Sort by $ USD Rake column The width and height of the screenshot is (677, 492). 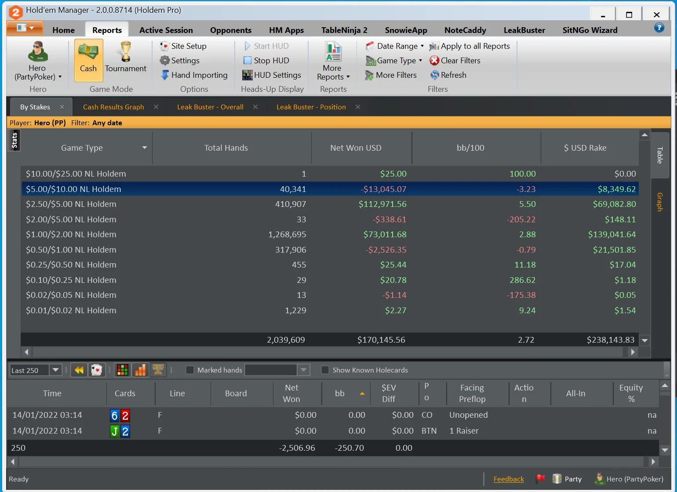click(x=590, y=148)
